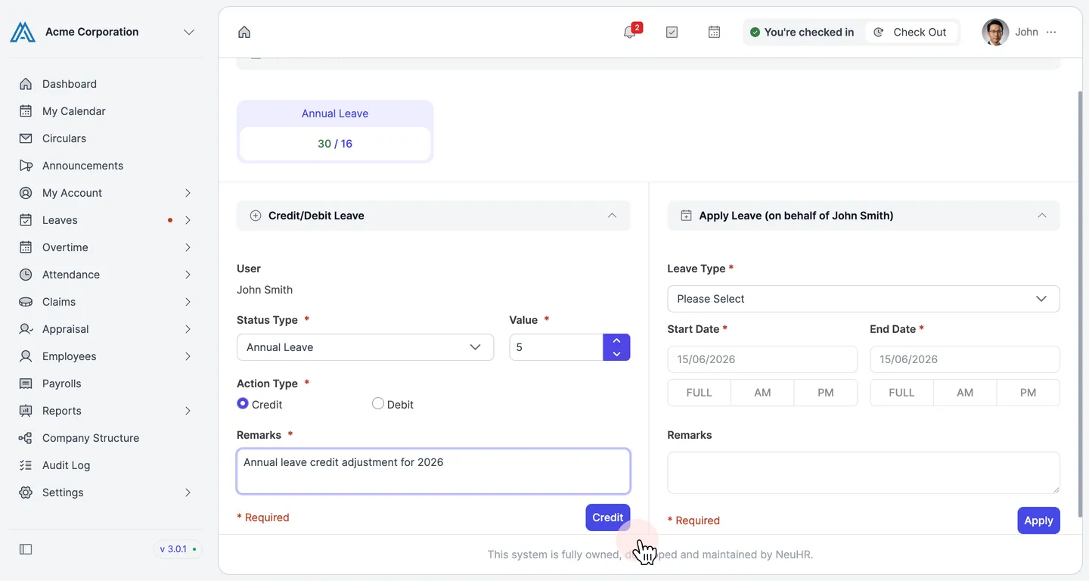Screen dimensions: 1089x581
Task: Decrease the Value with down arrow
Action: pyautogui.click(x=616, y=353)
